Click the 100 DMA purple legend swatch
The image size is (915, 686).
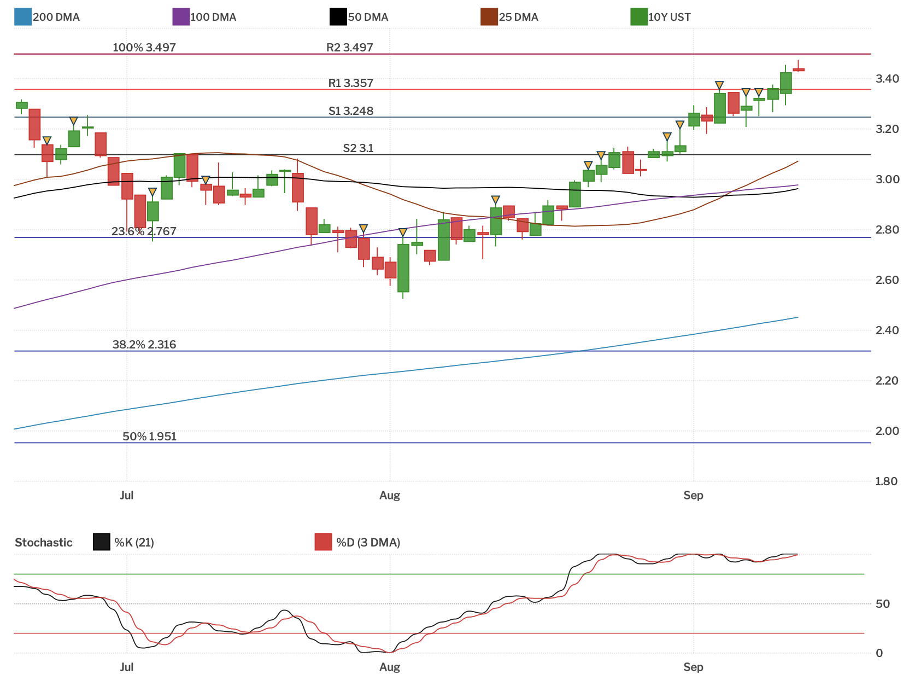(x=181, y=17)
